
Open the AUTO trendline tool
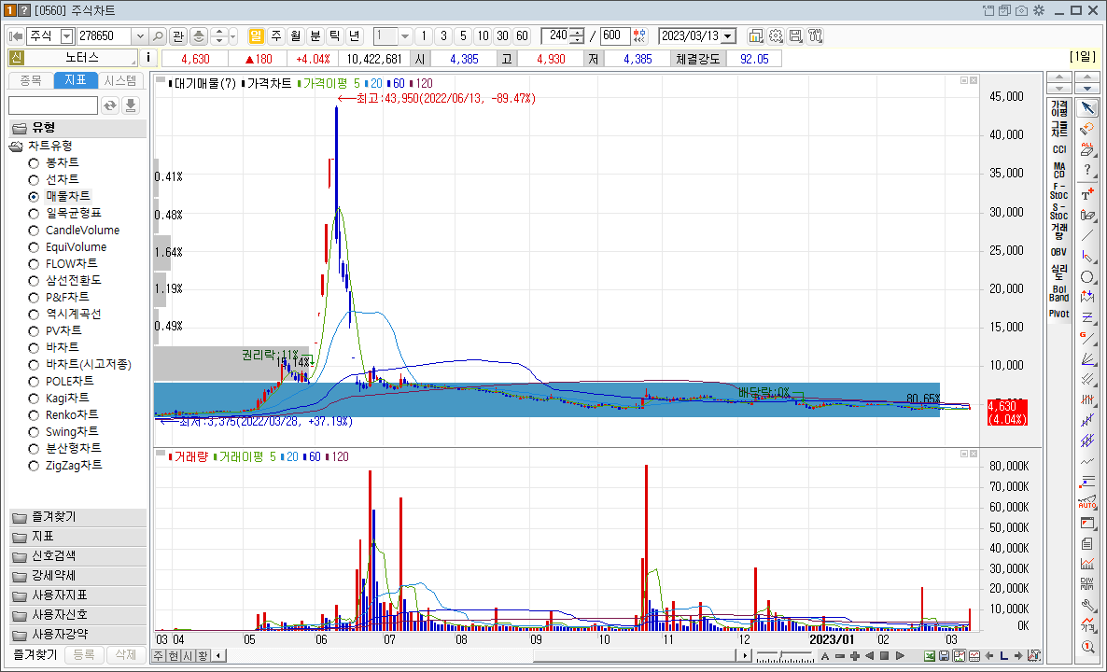[1087, 502]
